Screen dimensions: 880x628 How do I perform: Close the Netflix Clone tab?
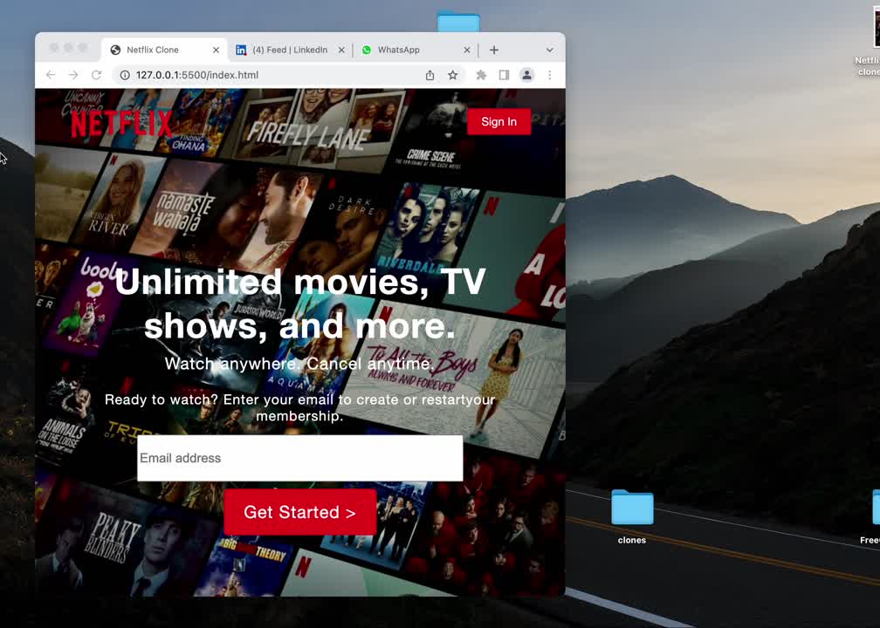tap(217, 50)
